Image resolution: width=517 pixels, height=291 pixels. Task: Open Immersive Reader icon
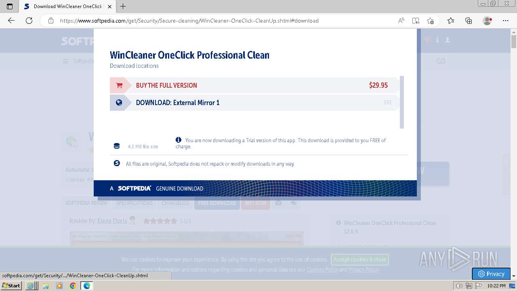(416, 21)
